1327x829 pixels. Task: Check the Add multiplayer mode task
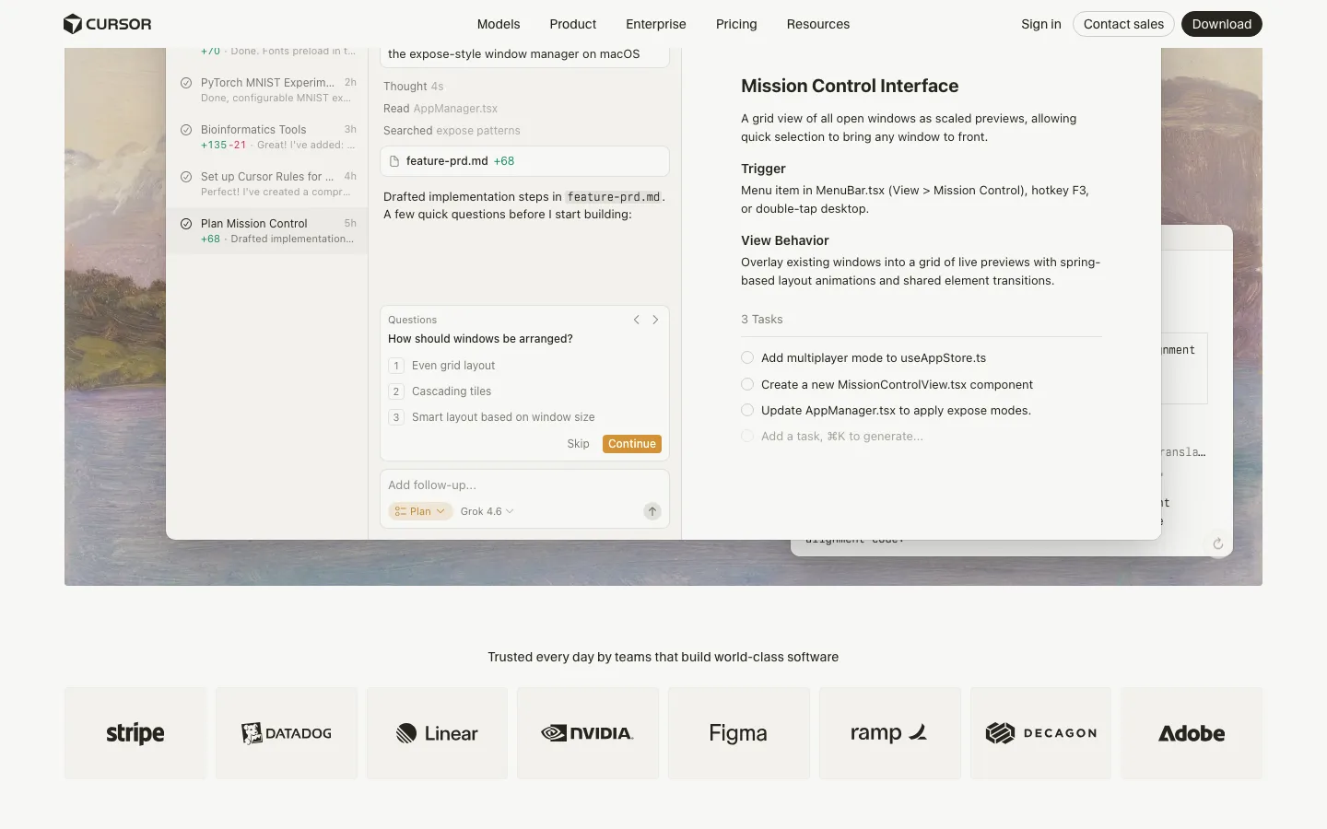tap(747, 357)
